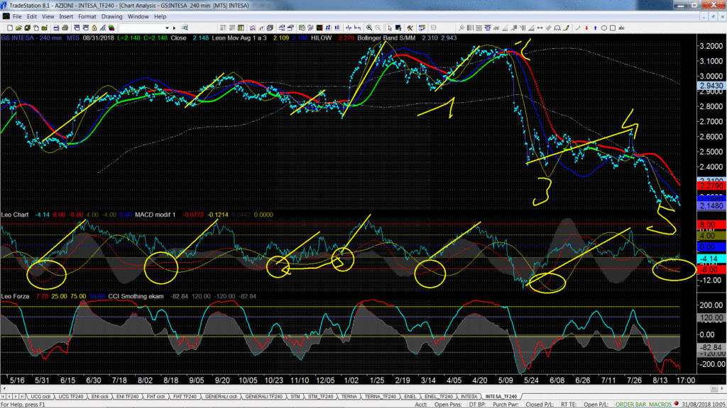The height and width of the screenshot is (408, 727).
Task: Click the Leo Chart indicator label
Action: (15, 215)
